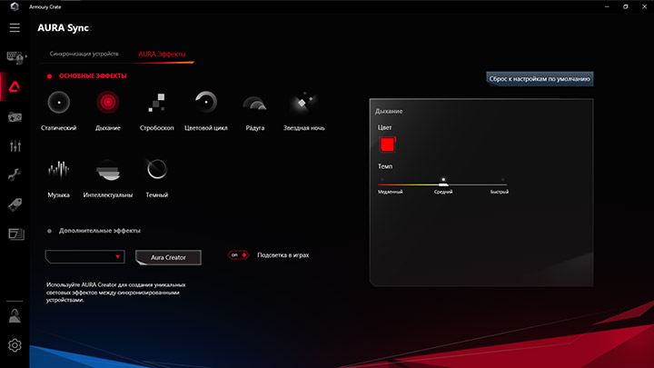Click the AURA Sync page title
The image size is (654, 368).
63,28
